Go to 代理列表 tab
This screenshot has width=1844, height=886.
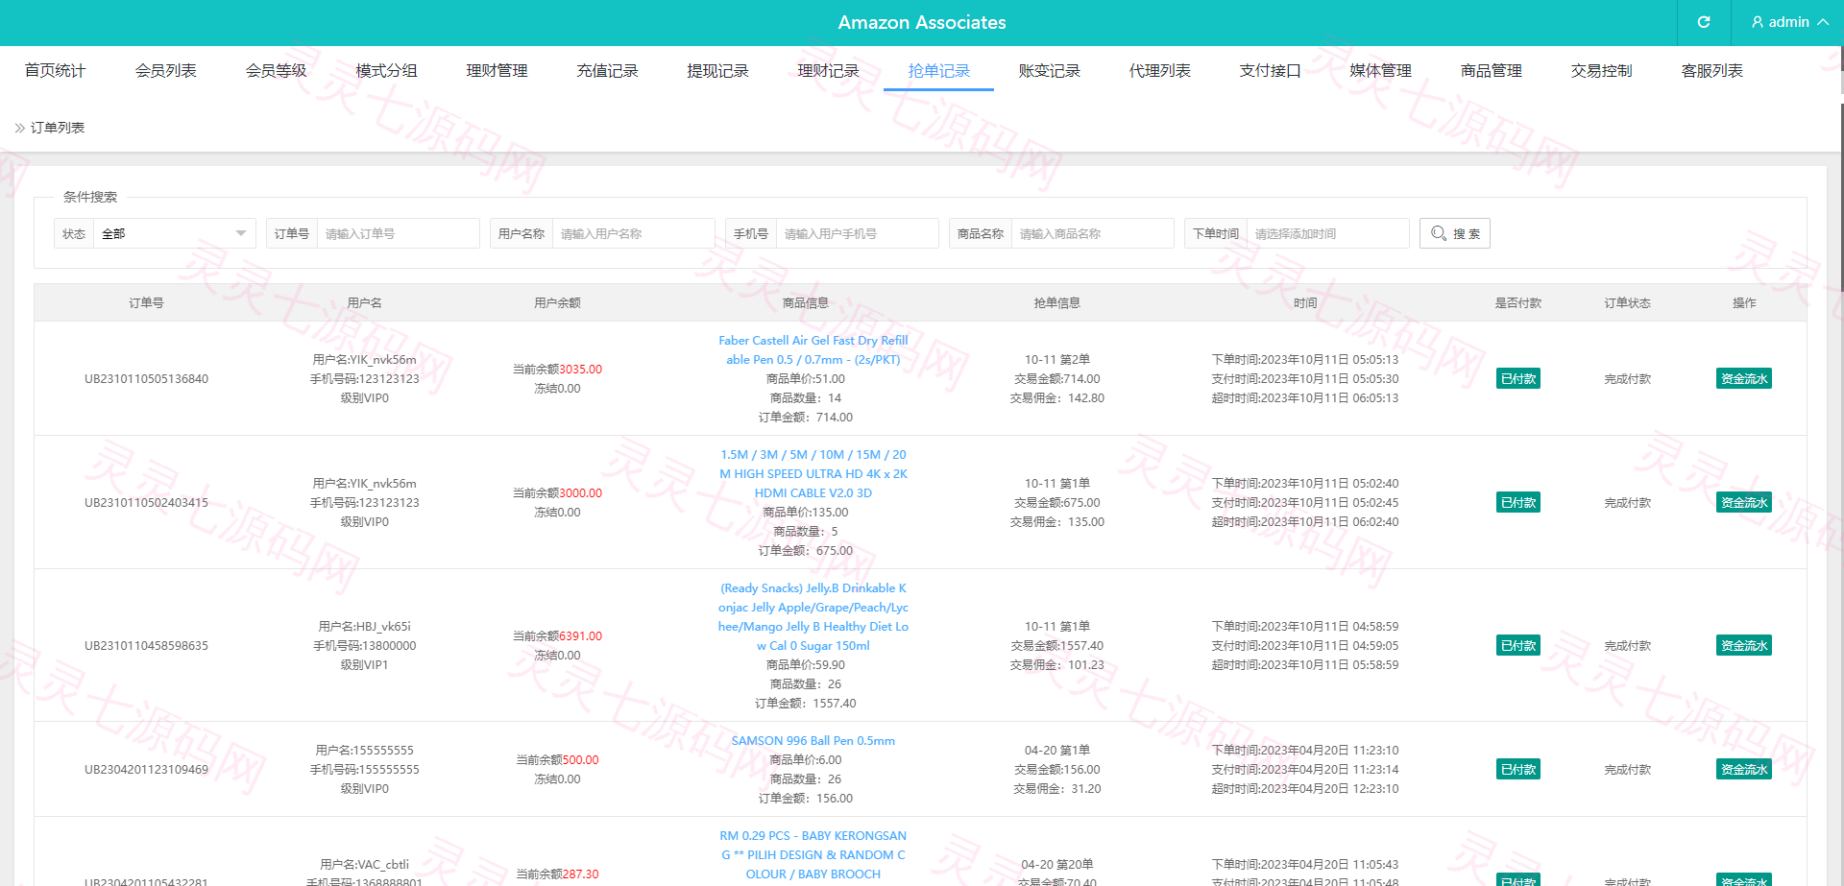pyautogui.click(x=1159, y=70)
